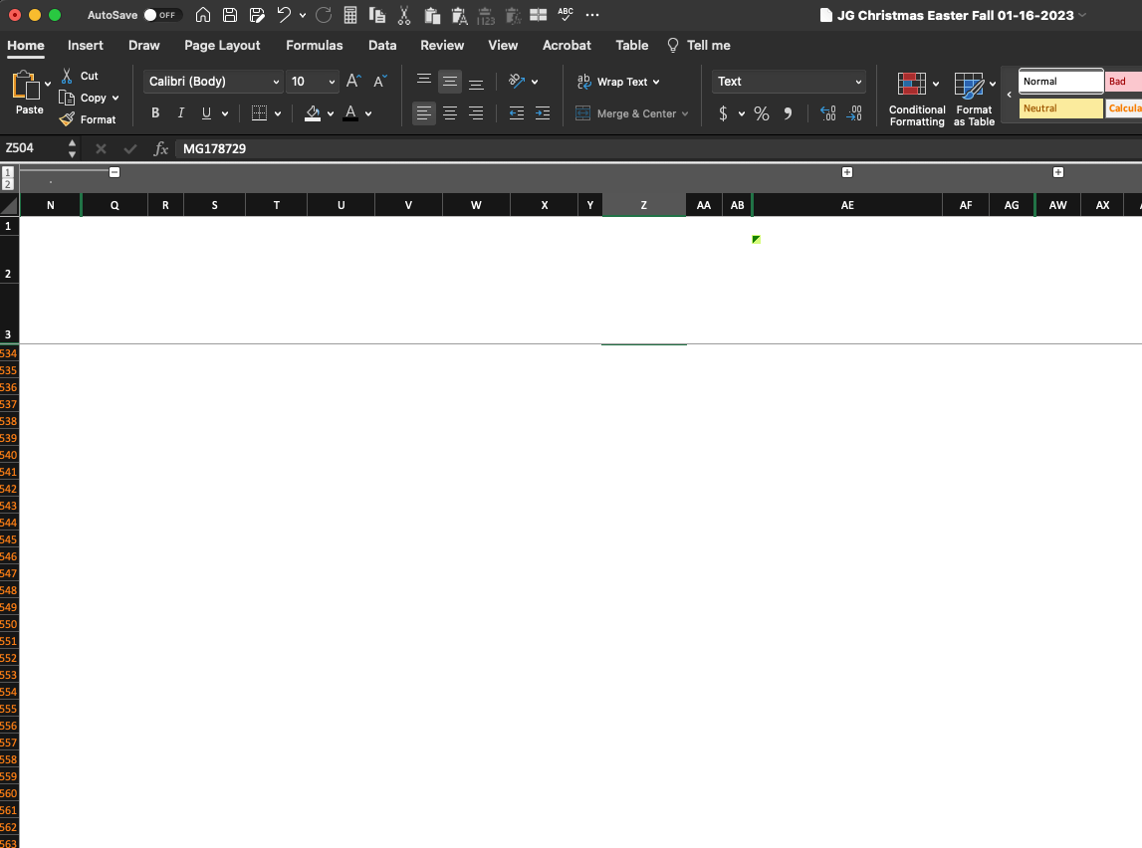Viewport: 1142px width, 848px height.
Task: Increase decimal places
Action: click(828, 112)
